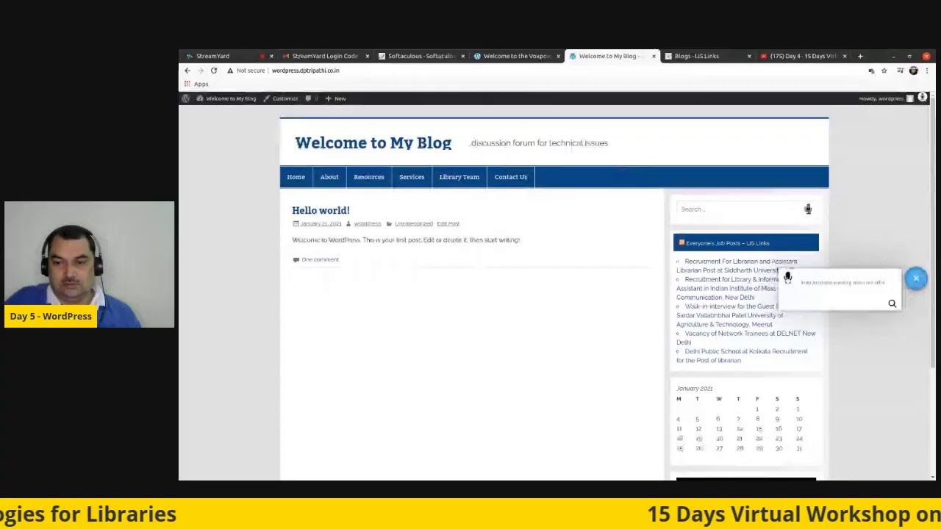The height and width of the screenshot is (529, 941).
Task: Open the Resources navigation menu item
Action: click(x=369, y=177)
